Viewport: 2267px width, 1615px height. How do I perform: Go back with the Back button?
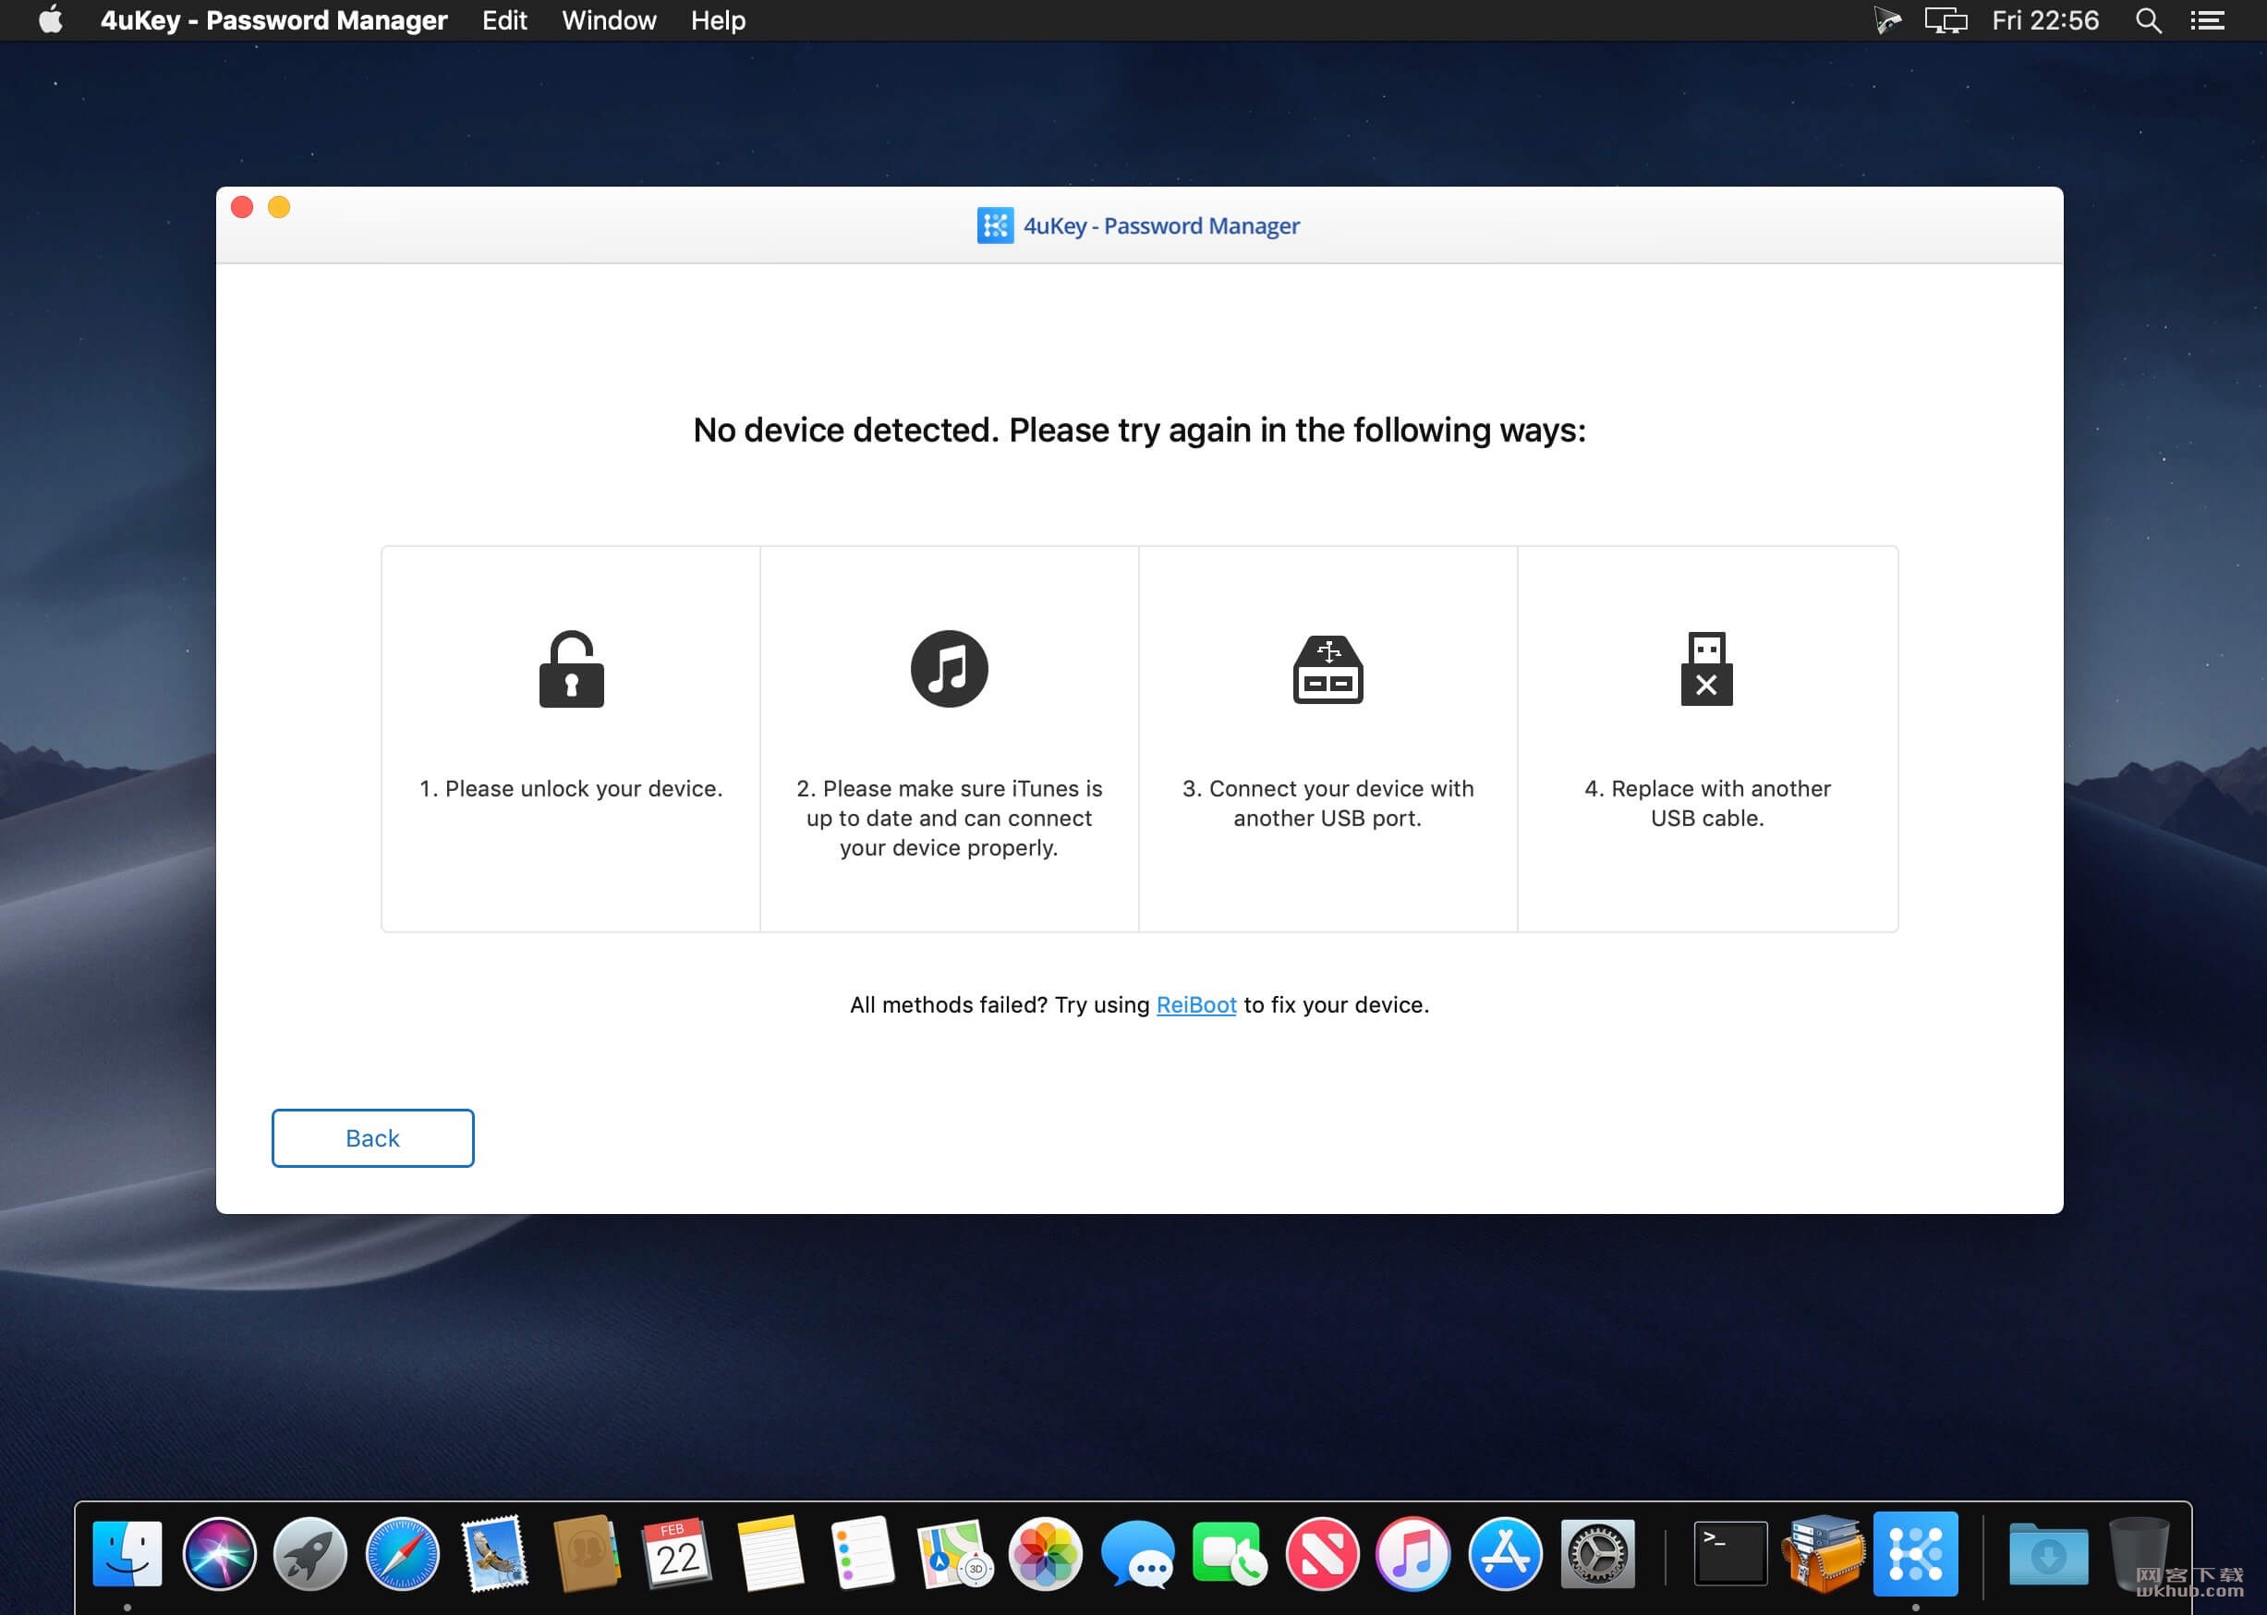[x=373, y=1137]
